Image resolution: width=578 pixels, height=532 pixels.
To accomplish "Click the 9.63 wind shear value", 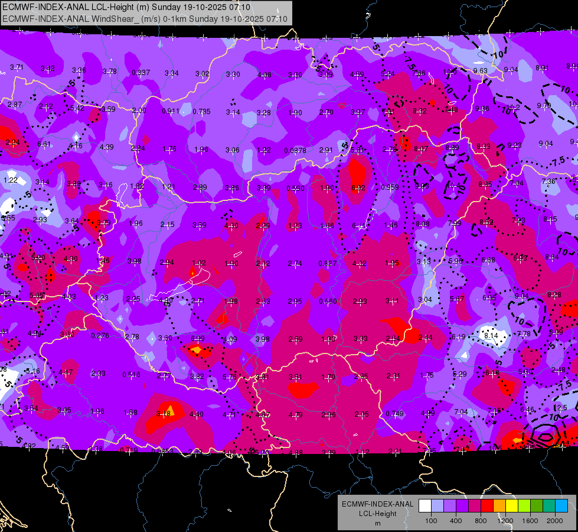I will tap(481, 70).
